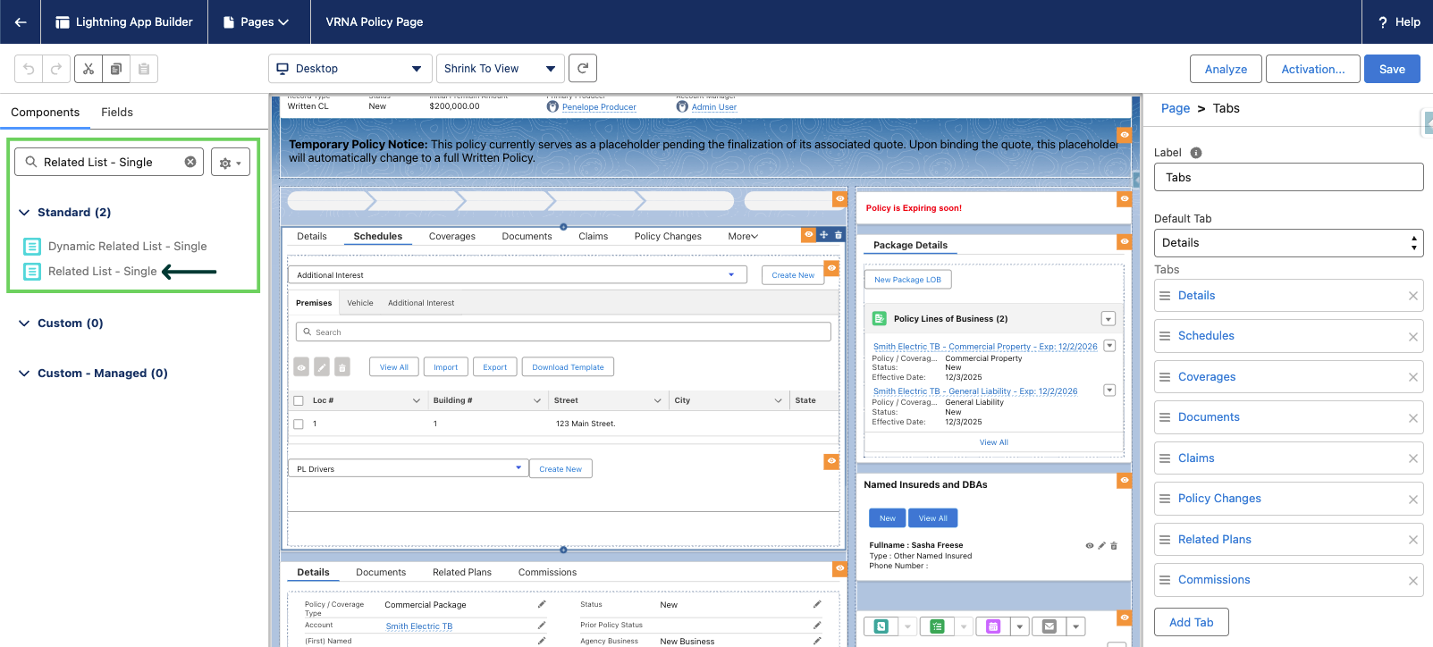Screen dimensions: 1433x647
Task: Click the purple calendar event icon
Action: tap(993, 626)
